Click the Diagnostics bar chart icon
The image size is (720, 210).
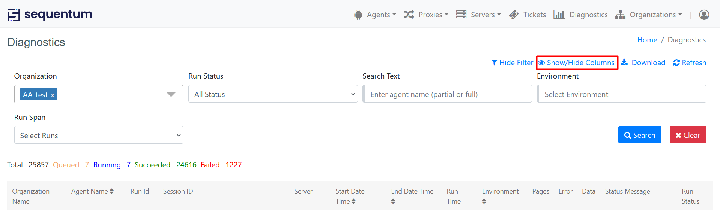pyautogui.click(x=559, y=15)
